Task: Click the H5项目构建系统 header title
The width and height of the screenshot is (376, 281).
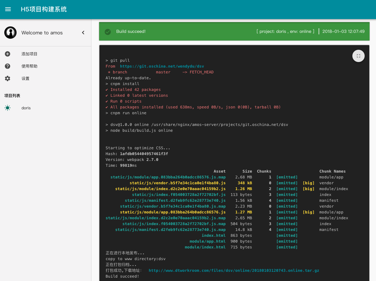Action: (x=44, y=9)
